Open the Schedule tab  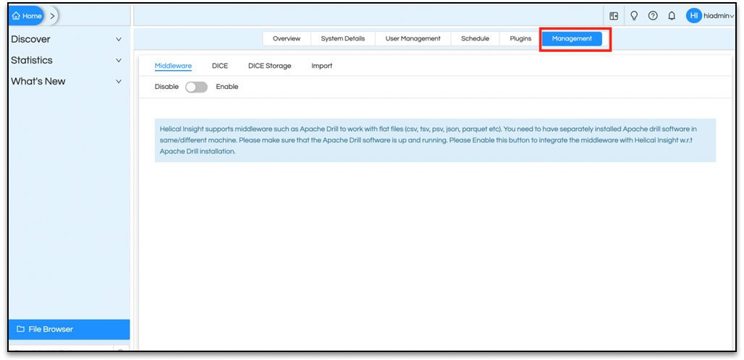(475, 39)
